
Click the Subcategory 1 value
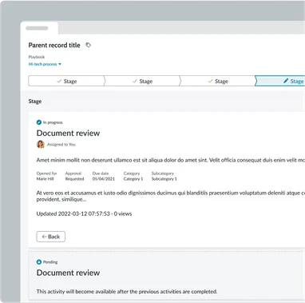click(x=164, y=179)
